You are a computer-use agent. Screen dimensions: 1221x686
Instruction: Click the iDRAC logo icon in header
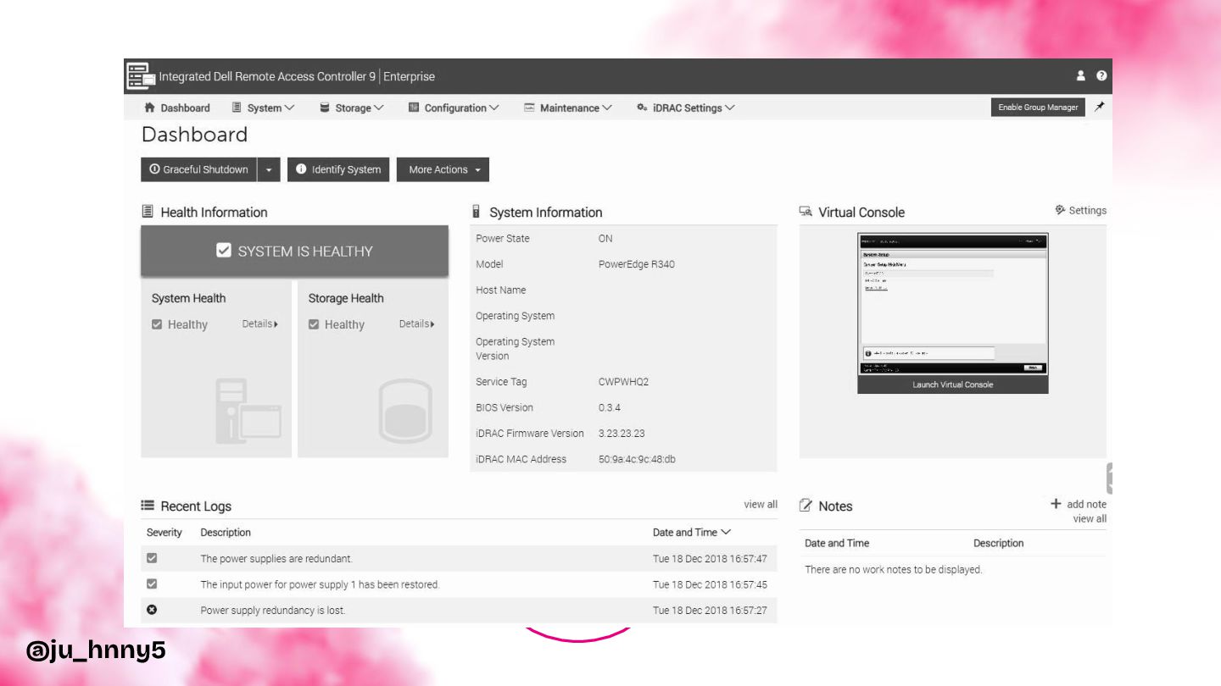click(141, 76)
